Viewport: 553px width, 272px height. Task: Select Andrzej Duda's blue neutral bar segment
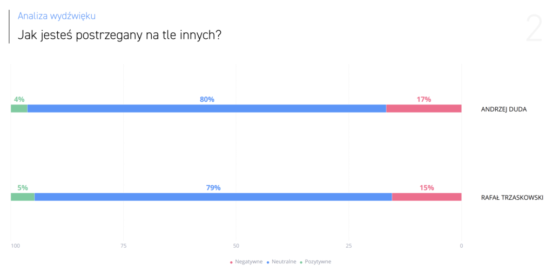pyautogui.click(x=207, y=108)
